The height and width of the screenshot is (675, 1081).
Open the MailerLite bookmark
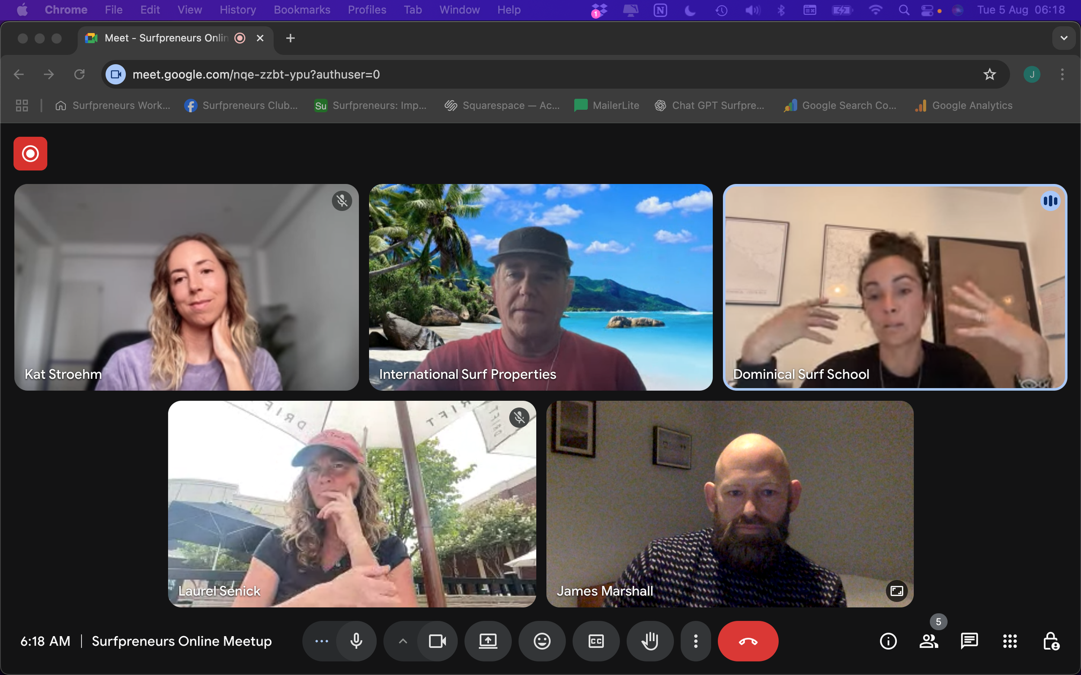coord(606,105)
